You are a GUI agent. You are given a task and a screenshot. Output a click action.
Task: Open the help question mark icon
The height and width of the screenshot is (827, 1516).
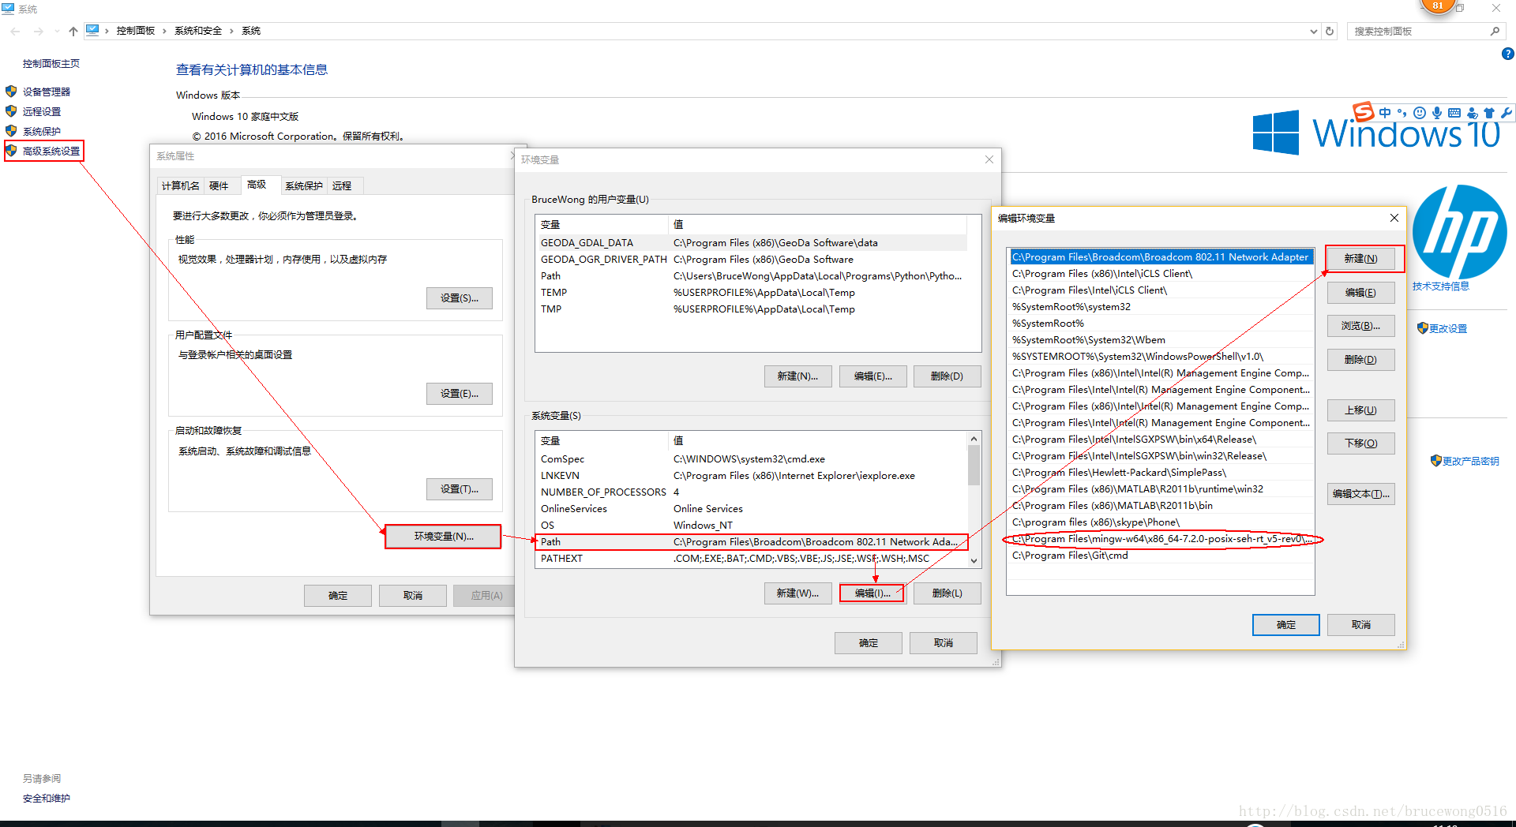click(1507, 54)
